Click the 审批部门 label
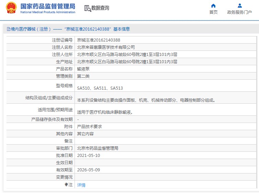This screenshot has height=193, width=259. [x=64, y=148]
